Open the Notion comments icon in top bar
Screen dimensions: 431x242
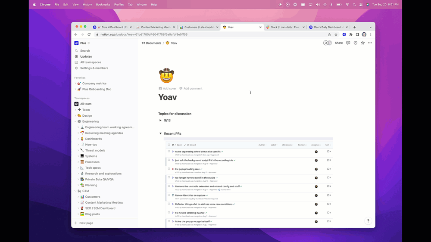tap(348, 43)
